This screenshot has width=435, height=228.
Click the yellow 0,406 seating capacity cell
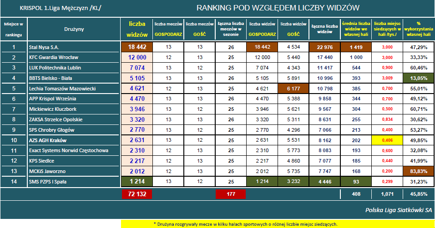click(387, 140)
